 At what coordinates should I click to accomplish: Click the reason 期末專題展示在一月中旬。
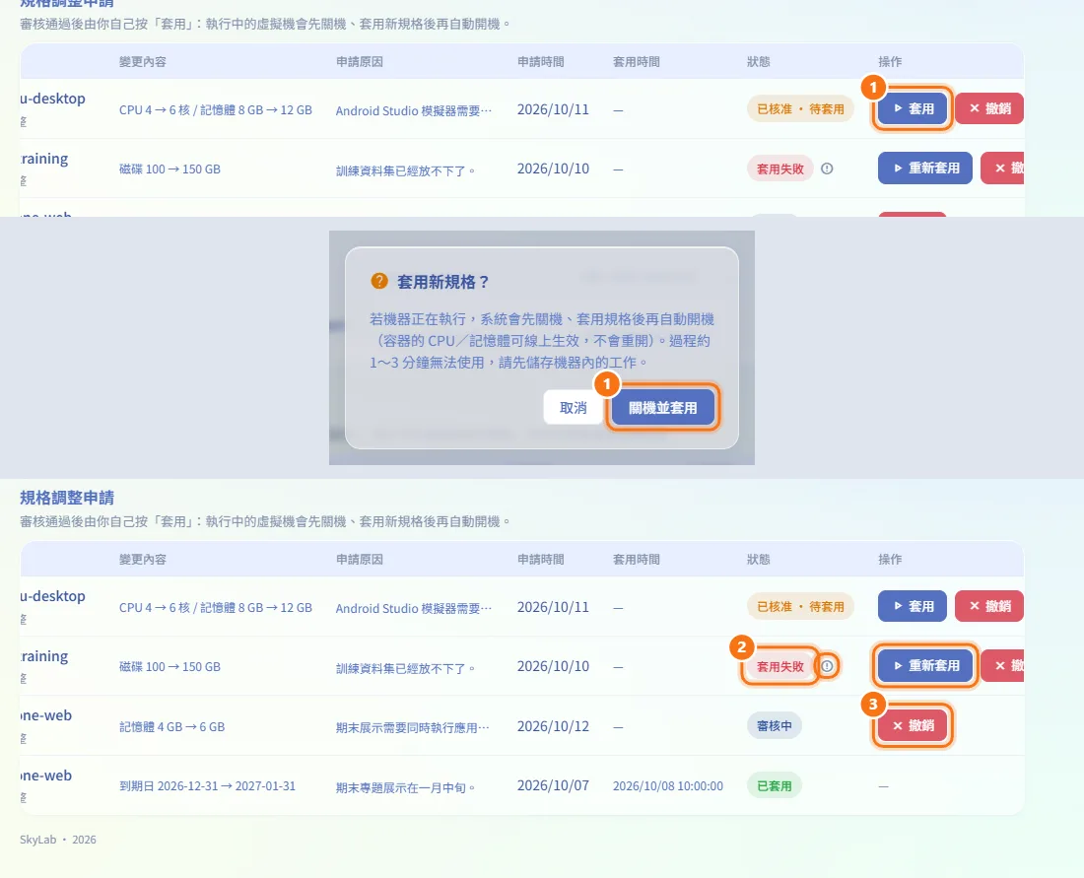coord(406,787)
